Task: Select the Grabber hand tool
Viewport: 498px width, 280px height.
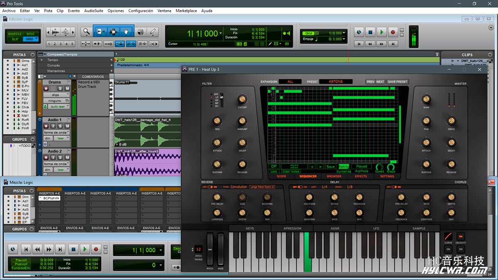Action: coord(127,32)
